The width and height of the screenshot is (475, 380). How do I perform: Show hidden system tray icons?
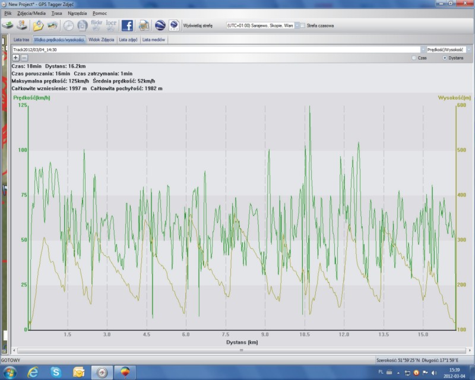pos(398,373)
